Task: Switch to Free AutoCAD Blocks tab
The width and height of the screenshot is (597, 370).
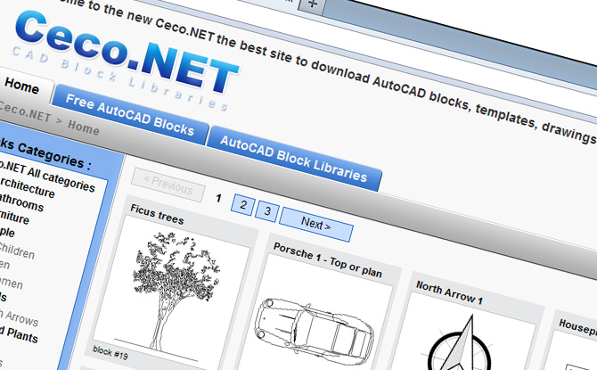Action: [130, 115]
